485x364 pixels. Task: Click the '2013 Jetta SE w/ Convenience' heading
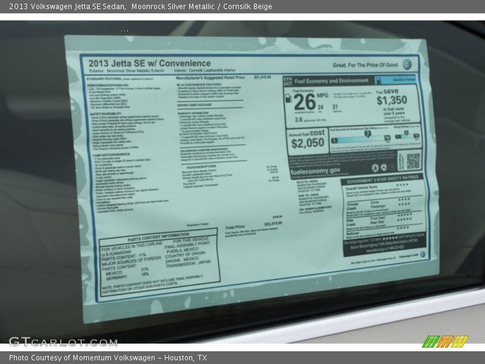pos(149,64)
